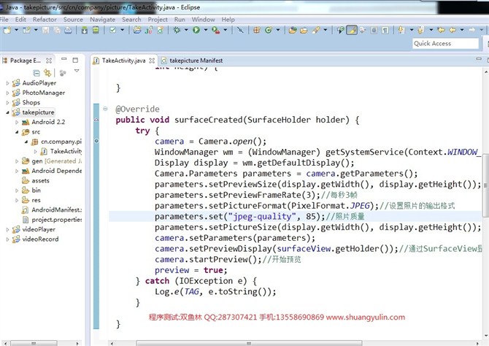Screen dimensions: 489x346
Task: Click the Back navigation arrow icon
Action: [453, 30]
